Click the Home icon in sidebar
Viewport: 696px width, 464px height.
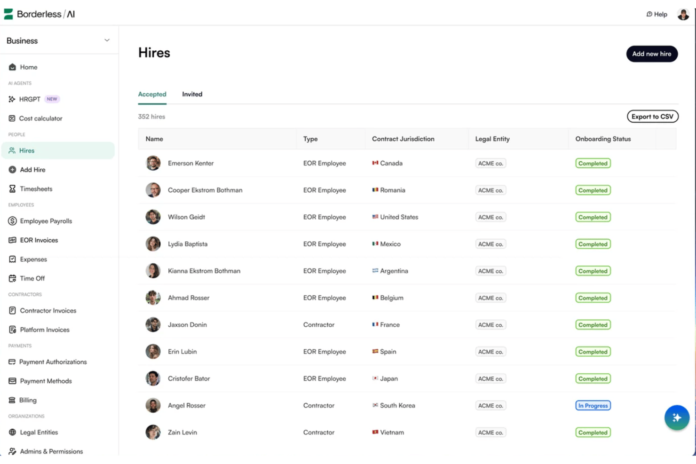(12, 67)
